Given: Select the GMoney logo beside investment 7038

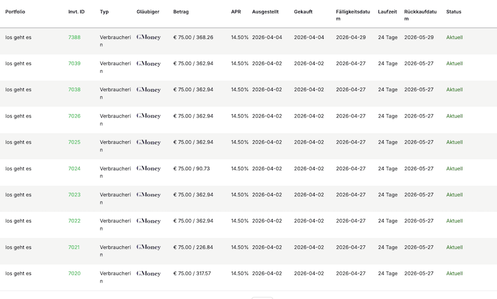Looking at the screenshot, I should pos(149,90).
